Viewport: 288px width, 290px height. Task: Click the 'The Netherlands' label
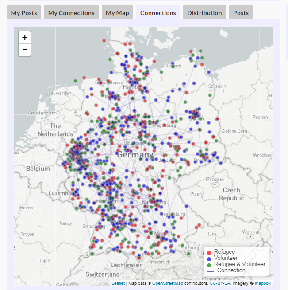coord(55,130)
